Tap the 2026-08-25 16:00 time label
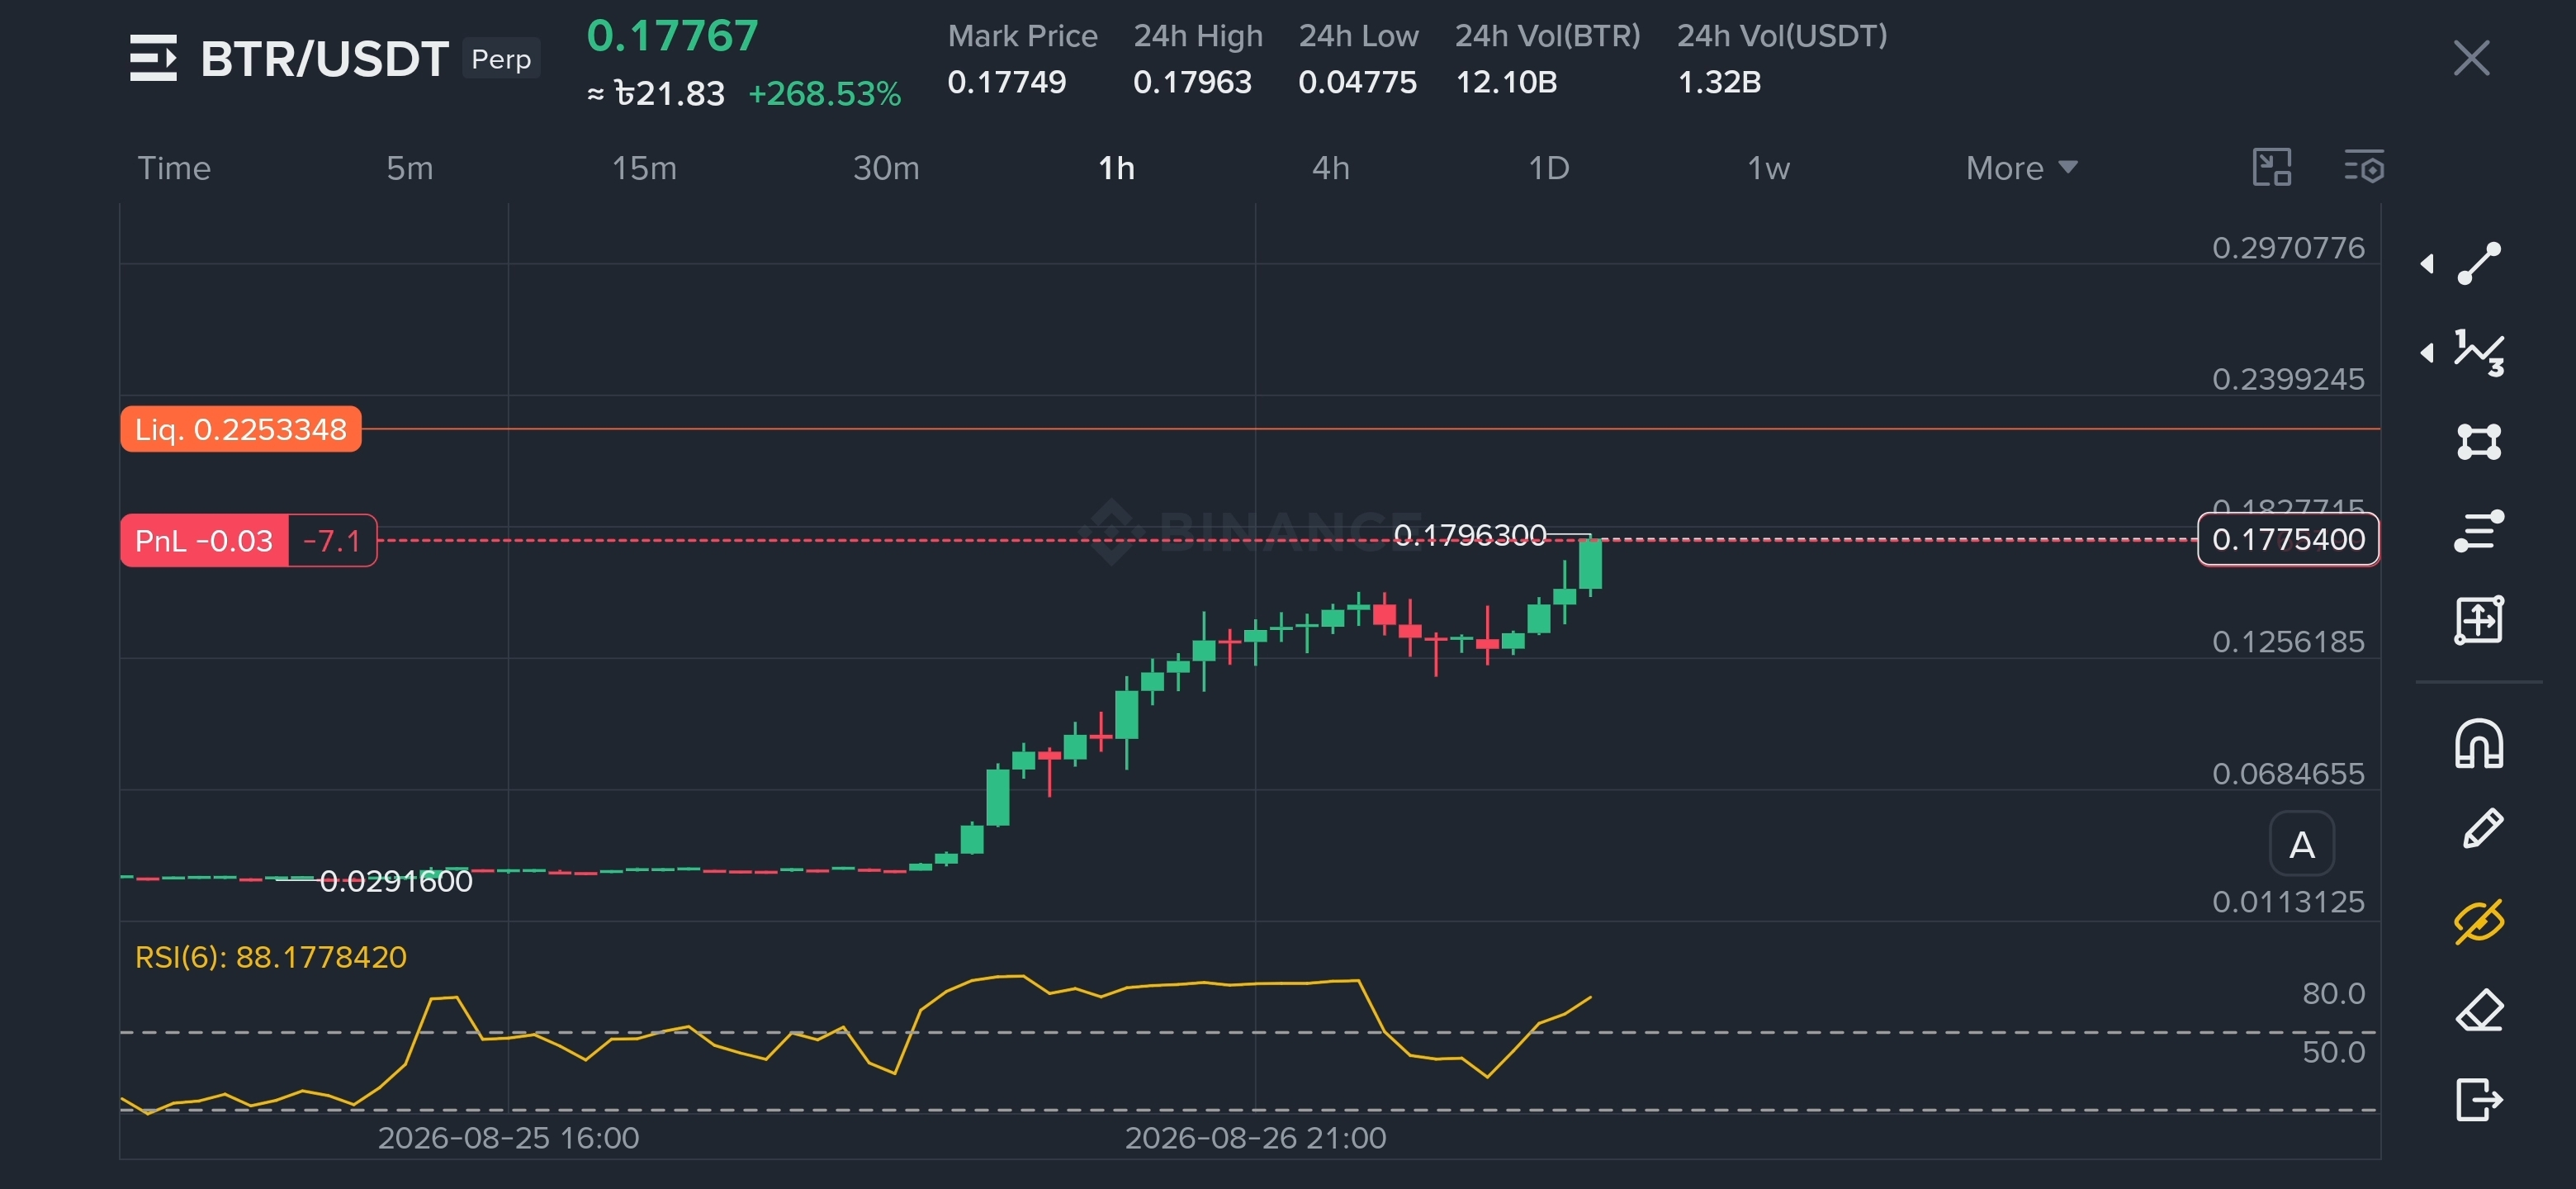 (508, 1138)
